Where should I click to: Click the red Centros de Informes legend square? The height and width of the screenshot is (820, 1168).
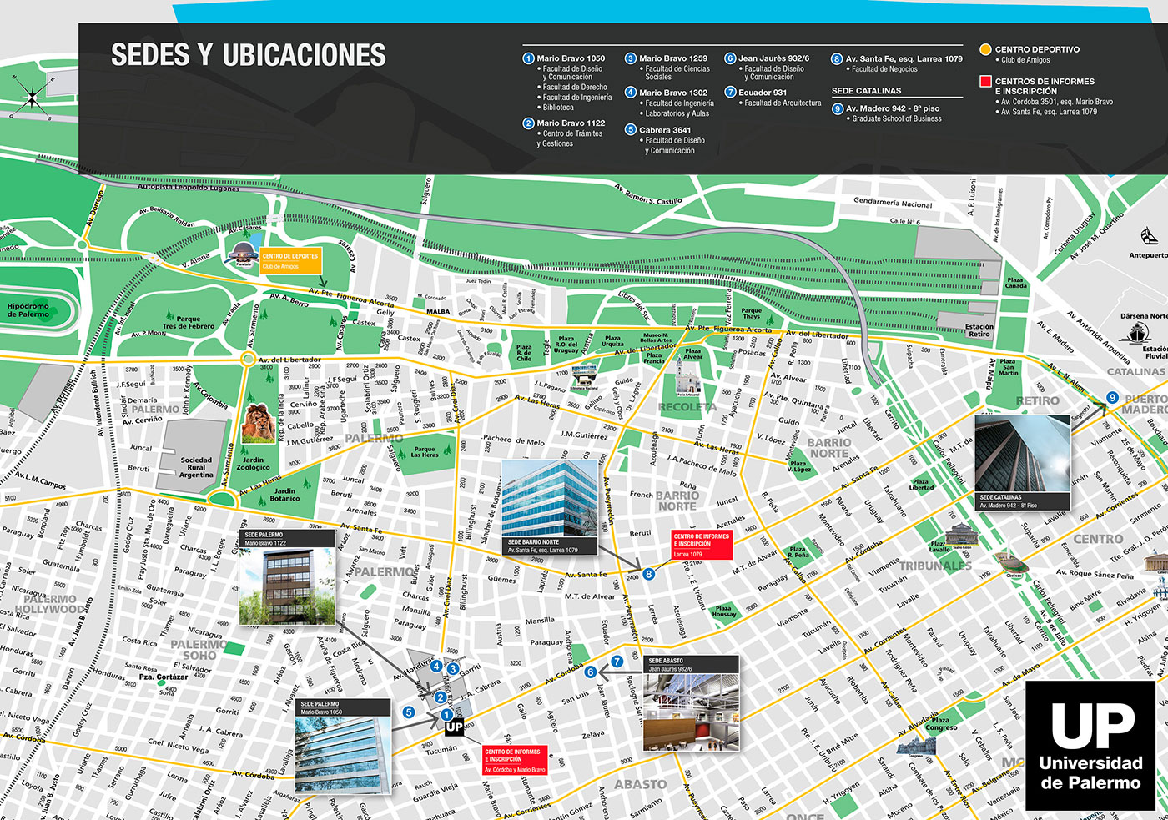pyautogui.click(x=985, y=82)
